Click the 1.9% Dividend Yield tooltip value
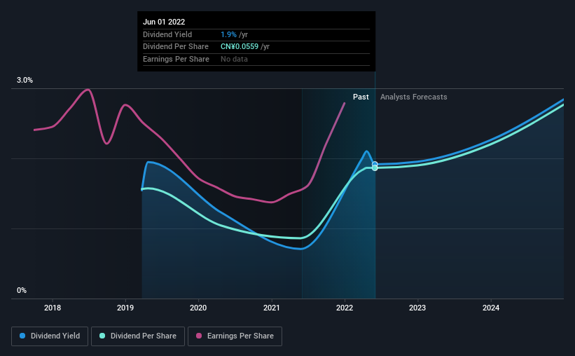This screenshot has height=356, width=575. coord(228,34)
